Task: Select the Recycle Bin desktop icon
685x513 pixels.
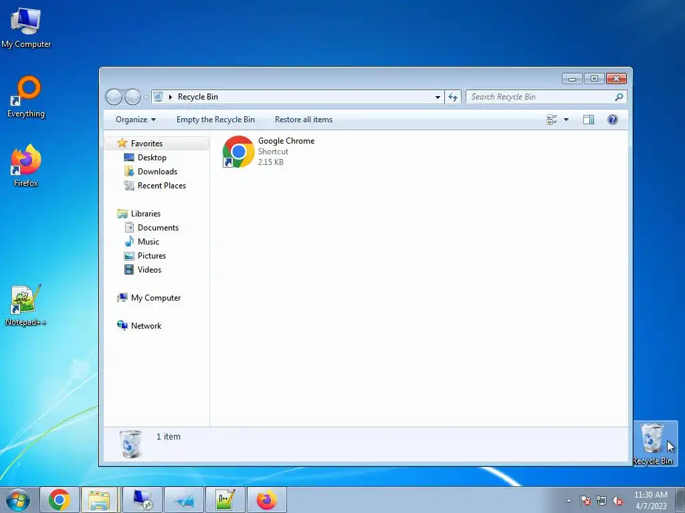Action: tap(653, 444)
